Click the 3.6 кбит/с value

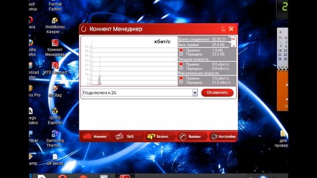click(220, 78)
